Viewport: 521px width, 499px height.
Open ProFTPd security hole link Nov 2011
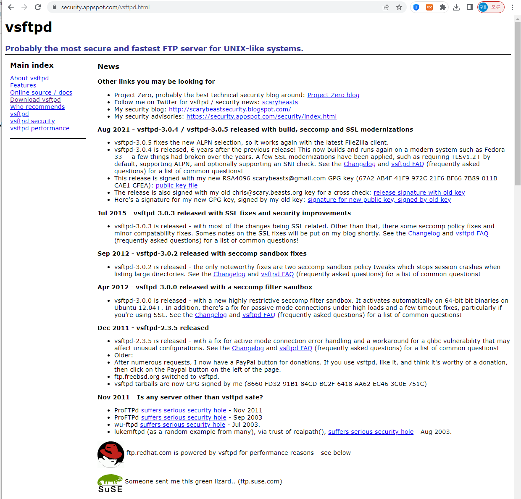pos(184,410)
